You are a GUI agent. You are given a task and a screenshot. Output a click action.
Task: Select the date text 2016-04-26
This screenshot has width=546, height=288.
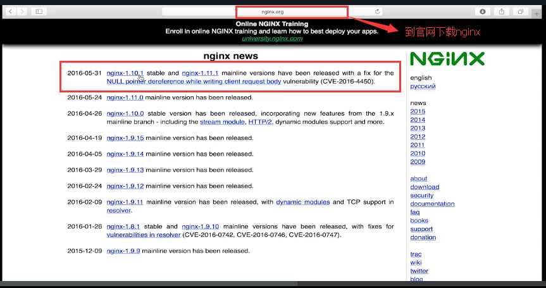point(85,113)
